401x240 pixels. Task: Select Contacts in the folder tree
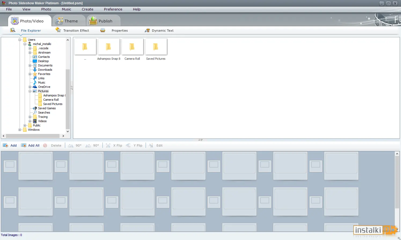(44, 57)
